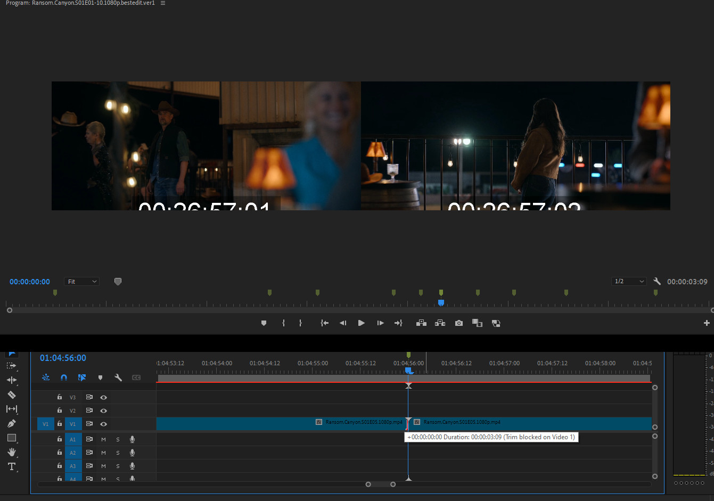
Task: Pick the Type tool
Action: tap(11, 466)
